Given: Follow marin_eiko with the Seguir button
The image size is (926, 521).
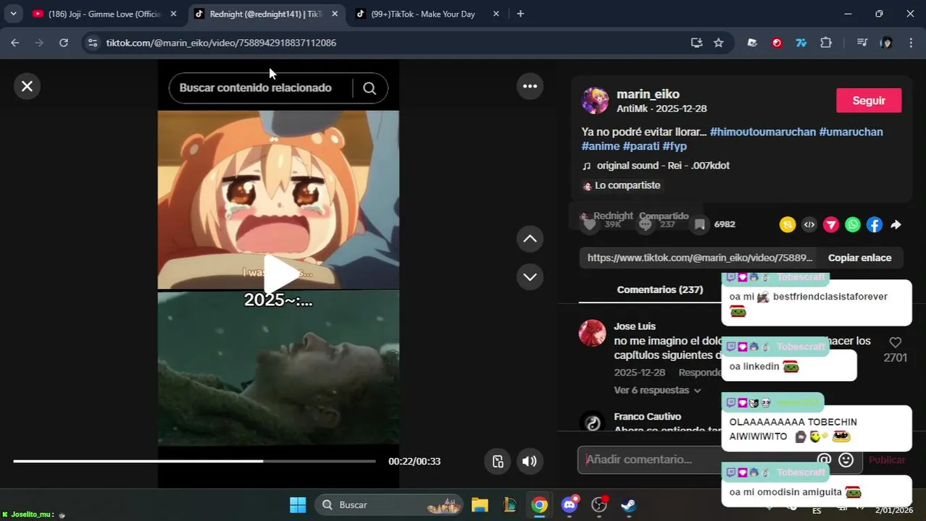Looking at the screenshot, I should pos(869,101).
